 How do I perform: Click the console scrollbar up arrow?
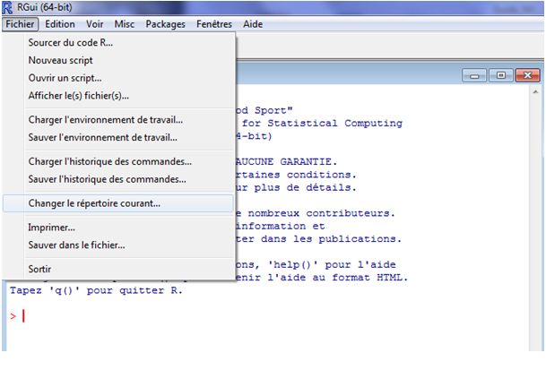click(535, 92)
